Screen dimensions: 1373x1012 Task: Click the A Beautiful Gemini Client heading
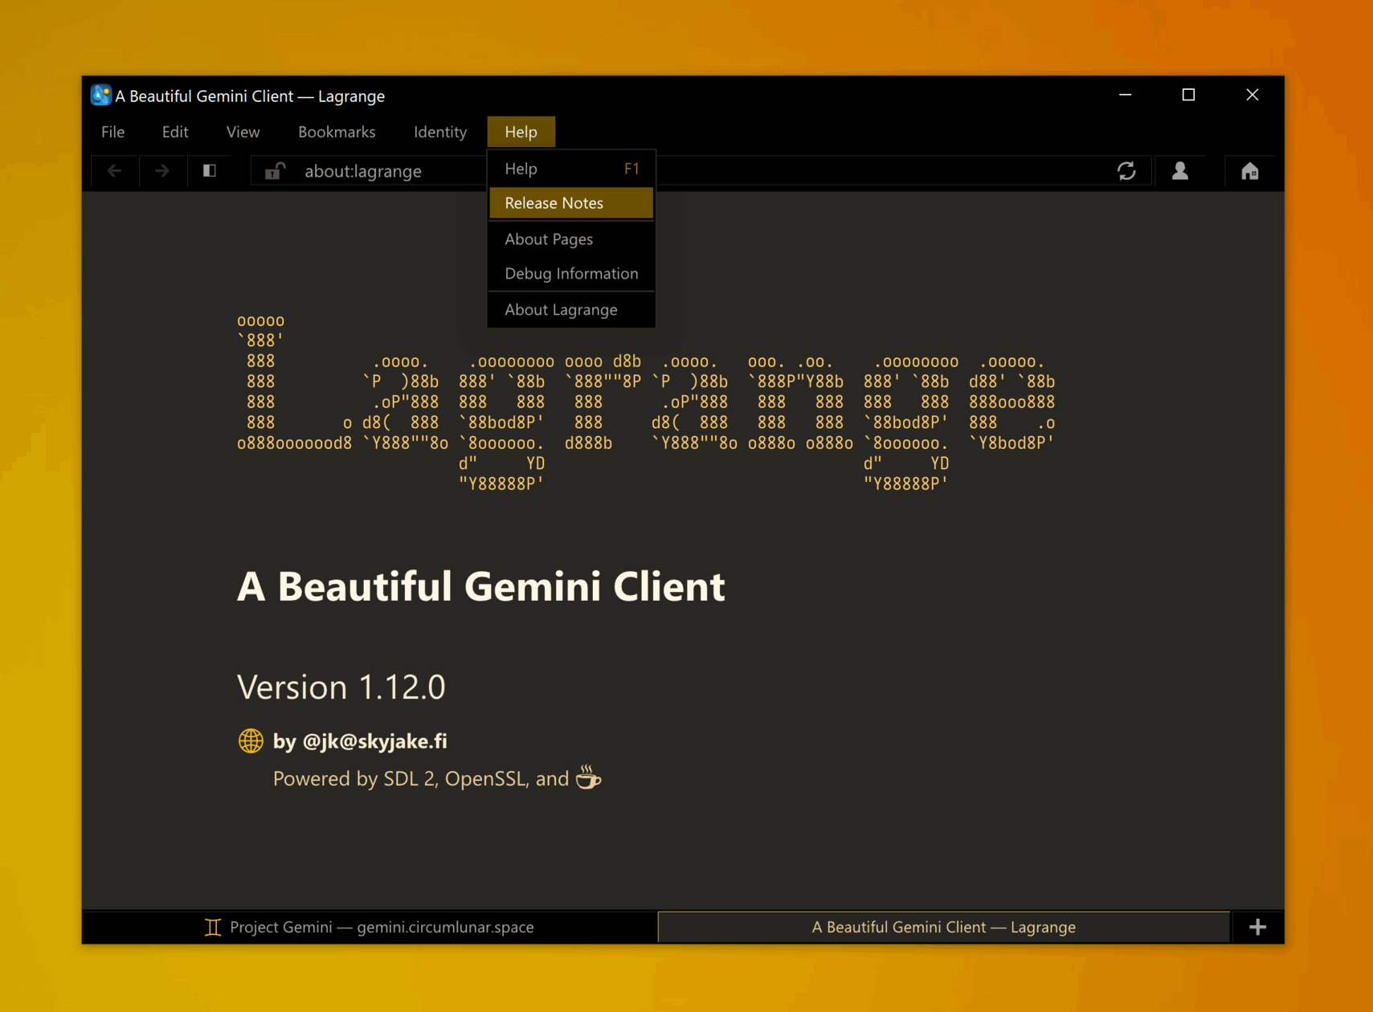[481, 586]
